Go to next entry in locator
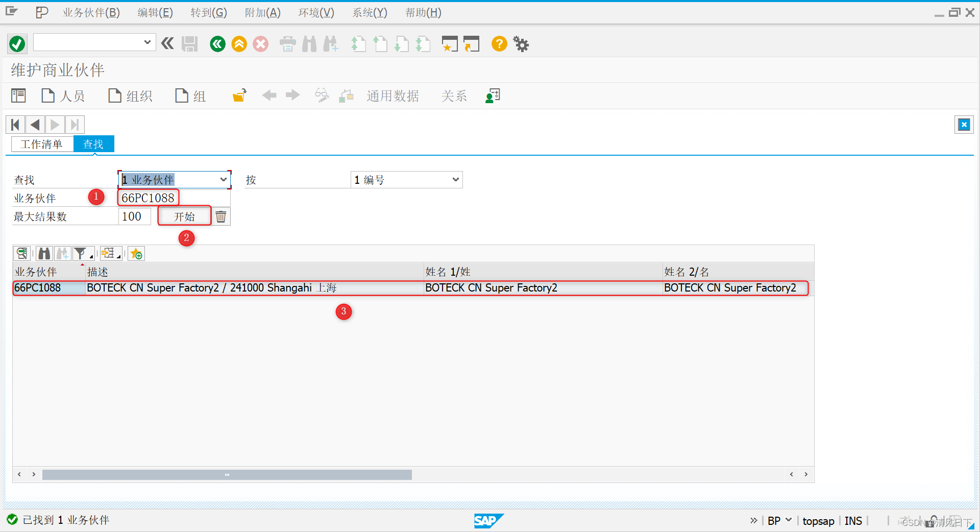Image resolution: width=980 pixels, height=532 pixels. [55, 125]
